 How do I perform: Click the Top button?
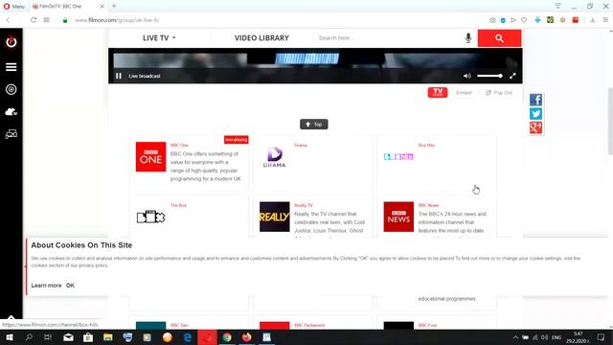pos(314,125)
